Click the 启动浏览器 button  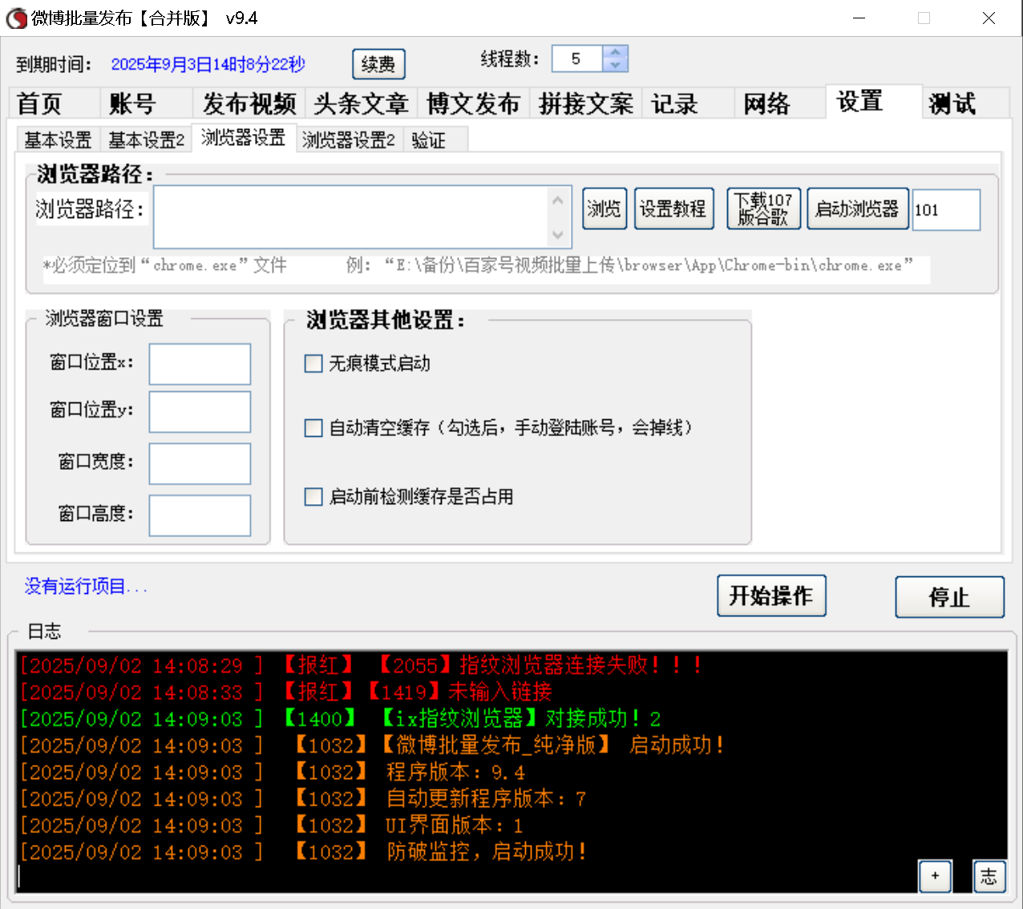point(857,208)
